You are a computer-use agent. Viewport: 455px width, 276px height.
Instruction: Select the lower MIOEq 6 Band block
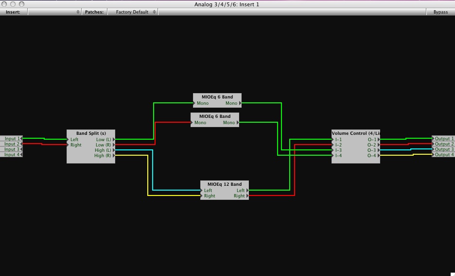[x=215, y=116]
